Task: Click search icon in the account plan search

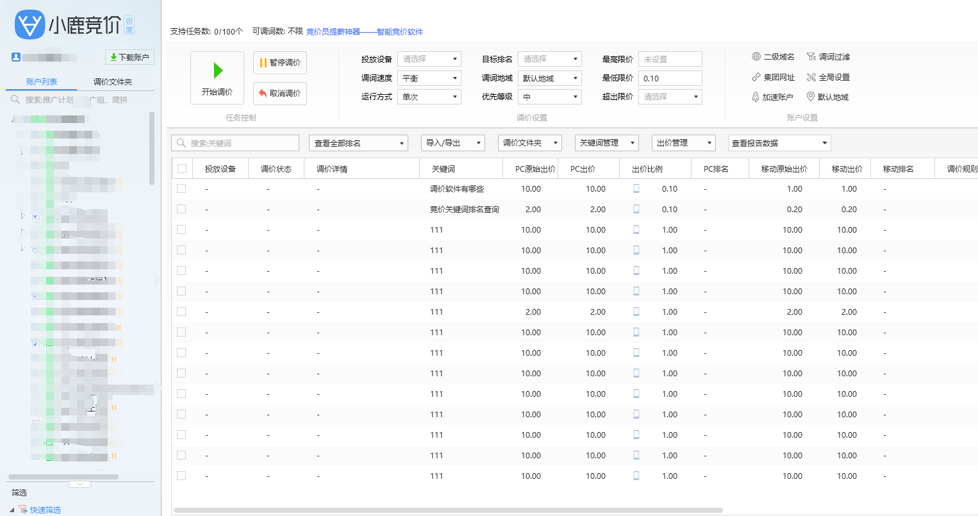Action: [15, 99]
